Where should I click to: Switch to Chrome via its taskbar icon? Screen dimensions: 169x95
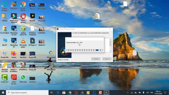pos(70,93)
